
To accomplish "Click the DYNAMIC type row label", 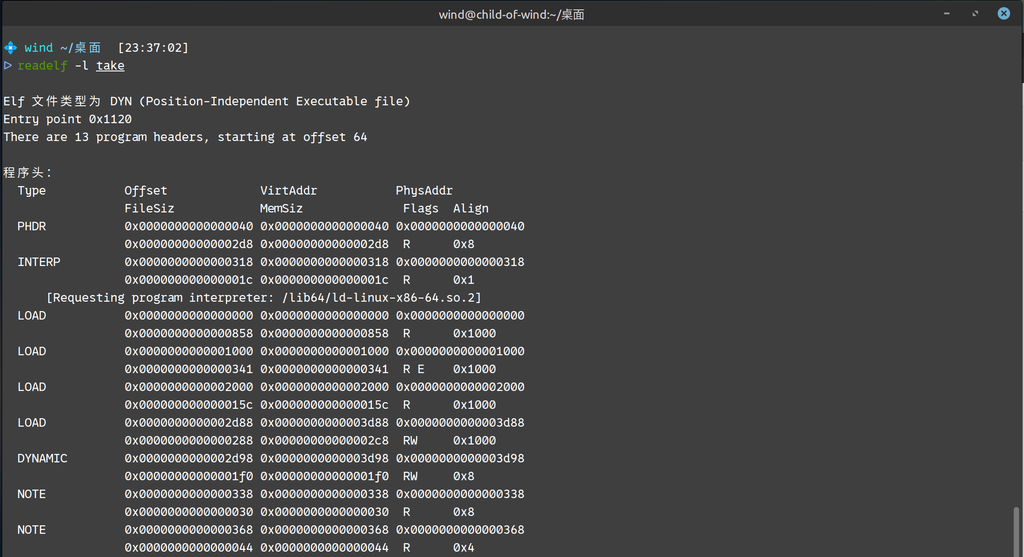I will pos(42,458).
